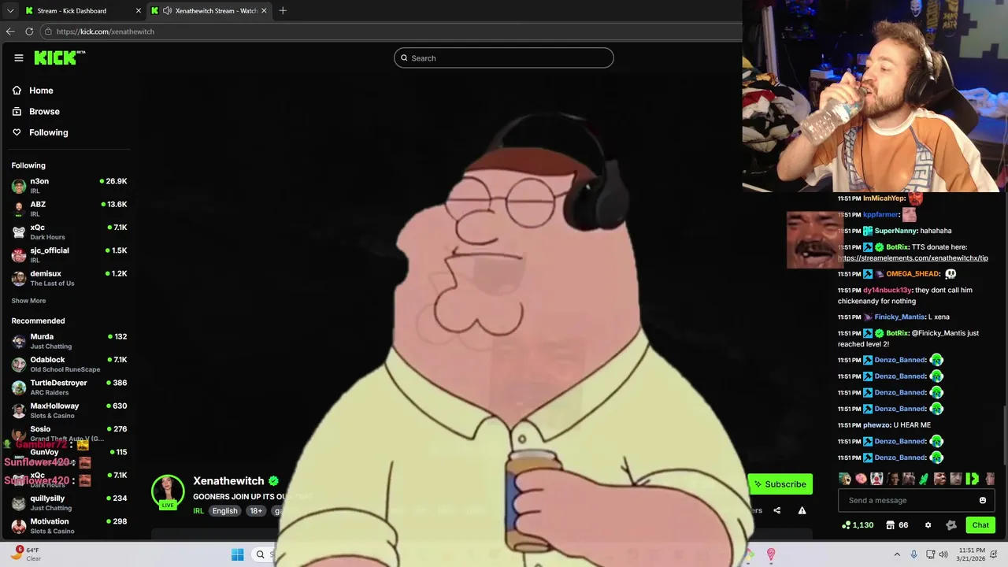1008x567 pixels.
Task: Open recommended channel Odablock
Action: (69, 364)
